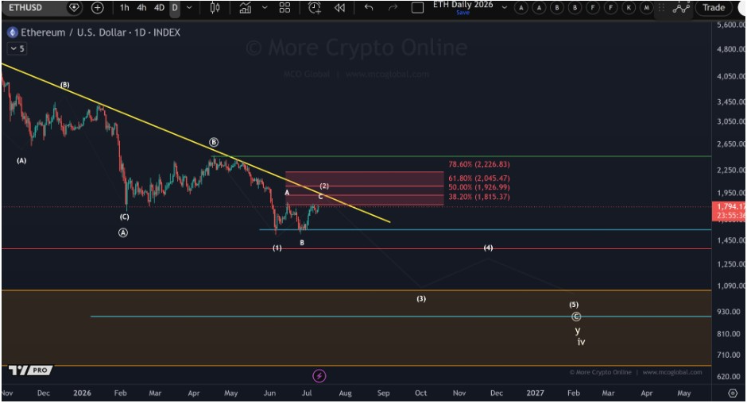Click the 'iv' wave label
747x403 pixels.
click(581, 342)
